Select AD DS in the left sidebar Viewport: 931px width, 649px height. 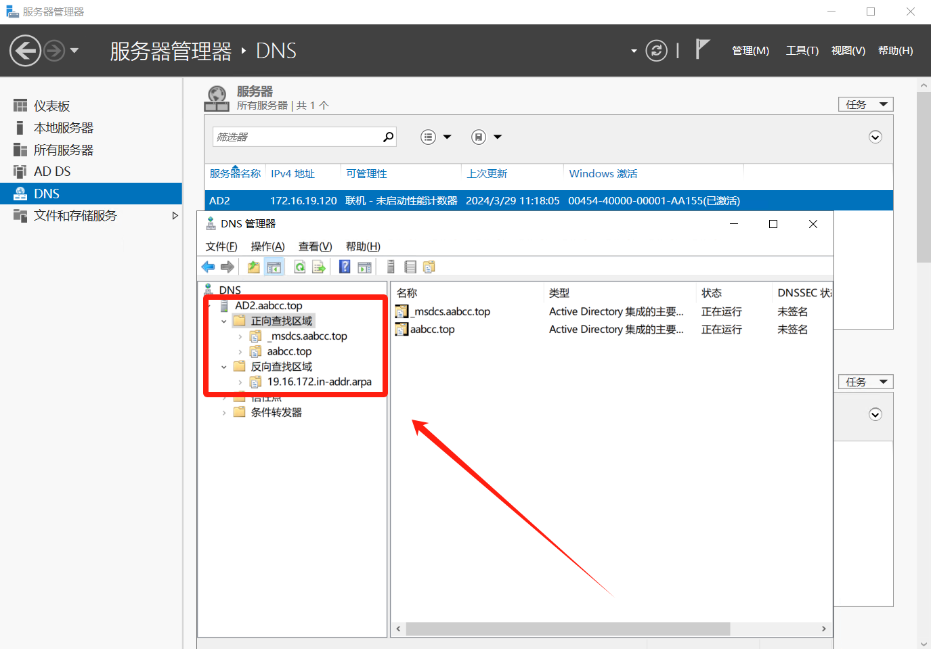52,172
